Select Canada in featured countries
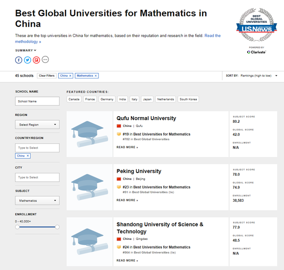 [x=74, y=99]
